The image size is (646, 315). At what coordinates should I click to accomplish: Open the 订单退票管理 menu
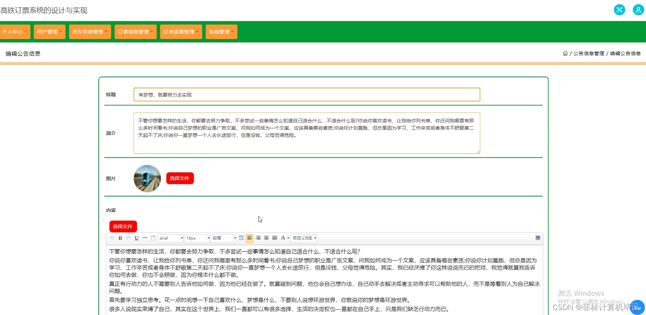click(x=181, y=32)
